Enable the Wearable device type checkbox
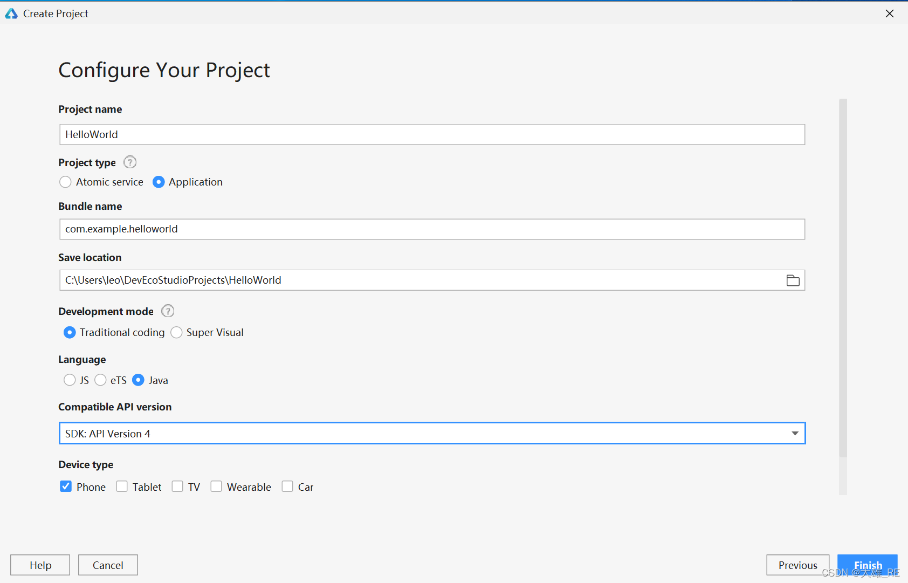 point(216,486)
